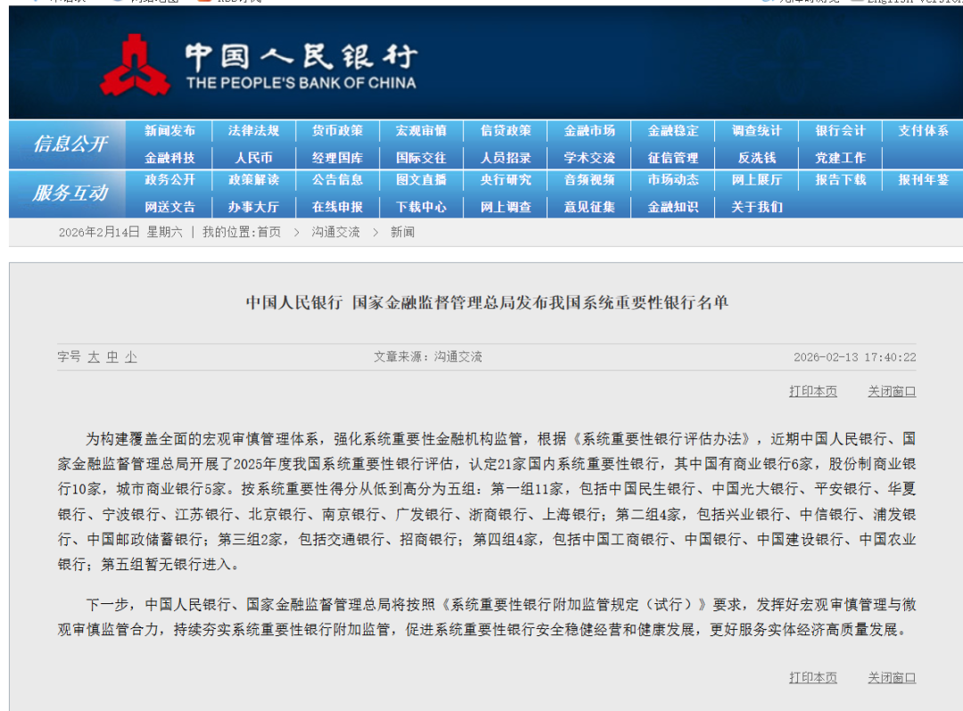Select the 大 font size option
Viewport: 963px width, 711px height.
point(93,356)
